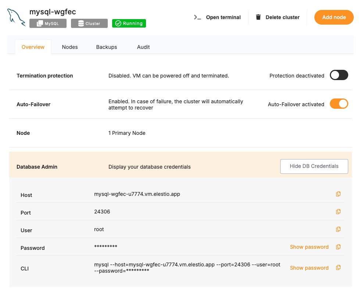Enable the Termination protection toggle
Image resolution: width=360 pixels, height=291 pixels.
point(339,75)
